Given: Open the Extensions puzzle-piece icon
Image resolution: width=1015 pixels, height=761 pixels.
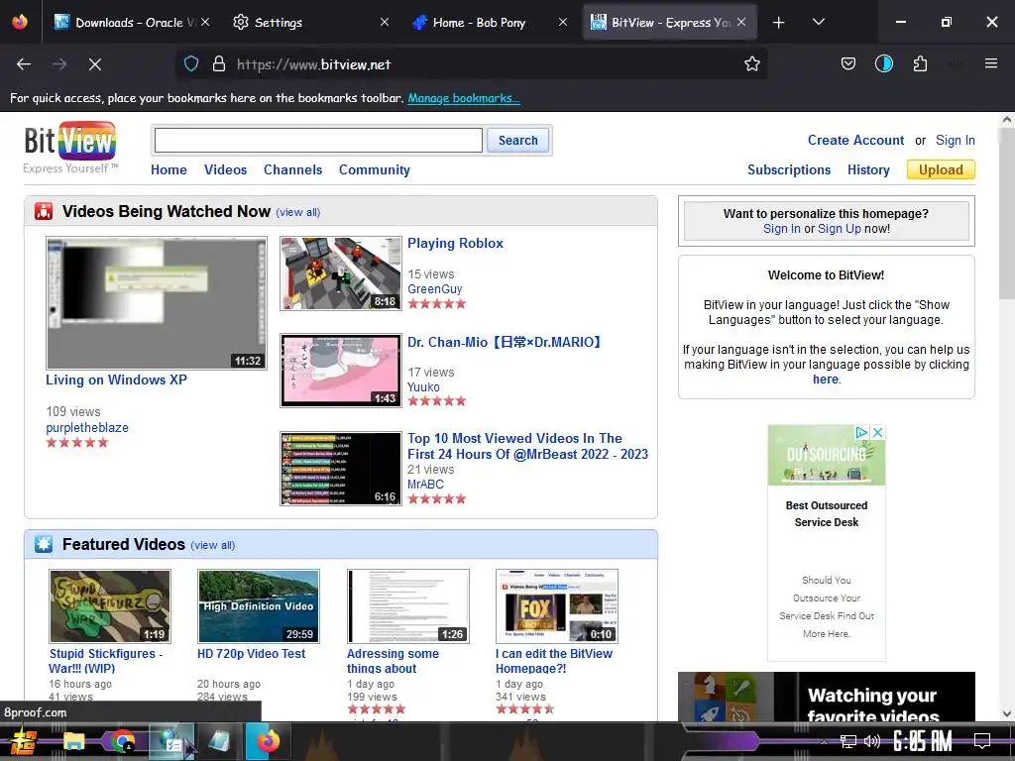Looking at the screenshot, I should [920, 64].
